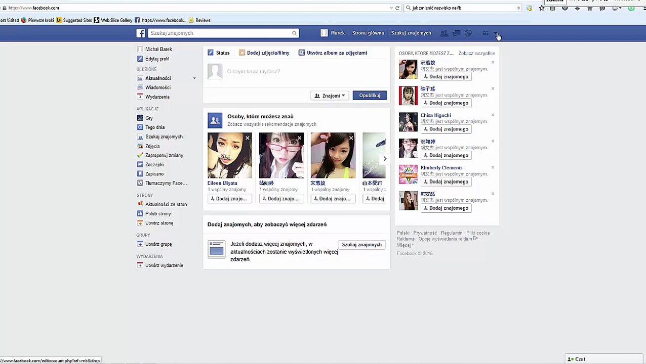Click Zobacz wszystkie rekomendacje znajomych
Image resolution: width=646 pixels, height=364 pixels.
(272, 124)
